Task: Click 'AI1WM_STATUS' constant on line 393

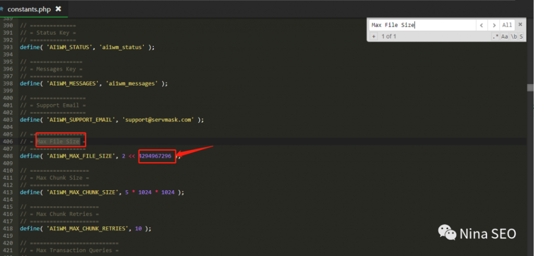Action: click(x=69, y=47)
